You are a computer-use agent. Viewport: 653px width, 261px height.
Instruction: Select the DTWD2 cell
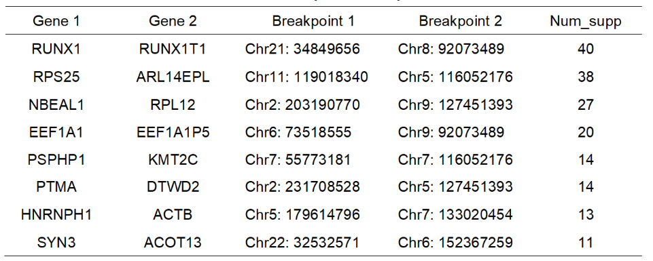click(x=173, y=187)
